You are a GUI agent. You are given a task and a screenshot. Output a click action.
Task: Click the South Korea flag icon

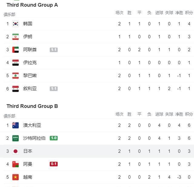[15, 24]
